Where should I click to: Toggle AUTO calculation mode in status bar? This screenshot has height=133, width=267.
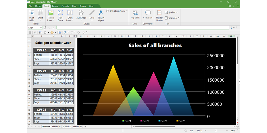pyautogui.click(x=199, y=130)
